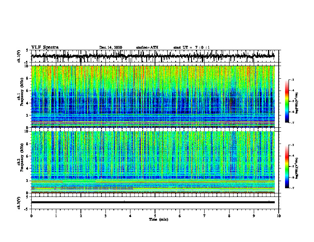Select the date text 'Dec. 14, 2020'
The image size is (314, 242).
tap(111, 47)
